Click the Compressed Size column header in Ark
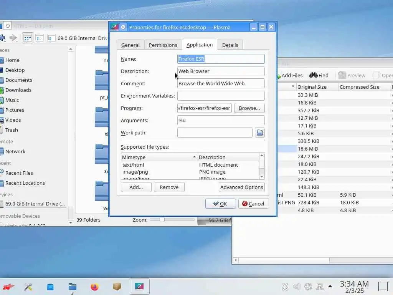This screenshot has width=393, height=295. [364, 87]
